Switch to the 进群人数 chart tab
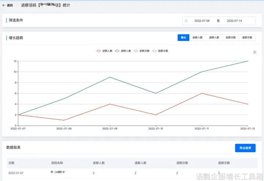Screen dimensions: 264x181 [x=198, y=38]
